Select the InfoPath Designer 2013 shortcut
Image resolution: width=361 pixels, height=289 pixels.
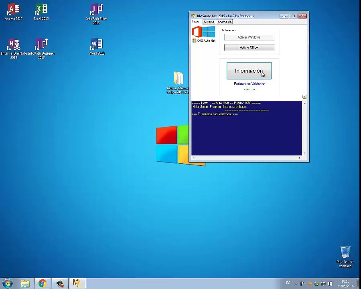[41, 49]
